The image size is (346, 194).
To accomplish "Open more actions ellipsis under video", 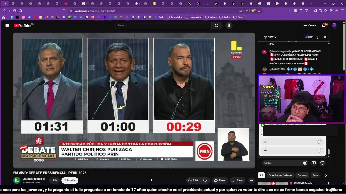I will [x=251, y=181].
